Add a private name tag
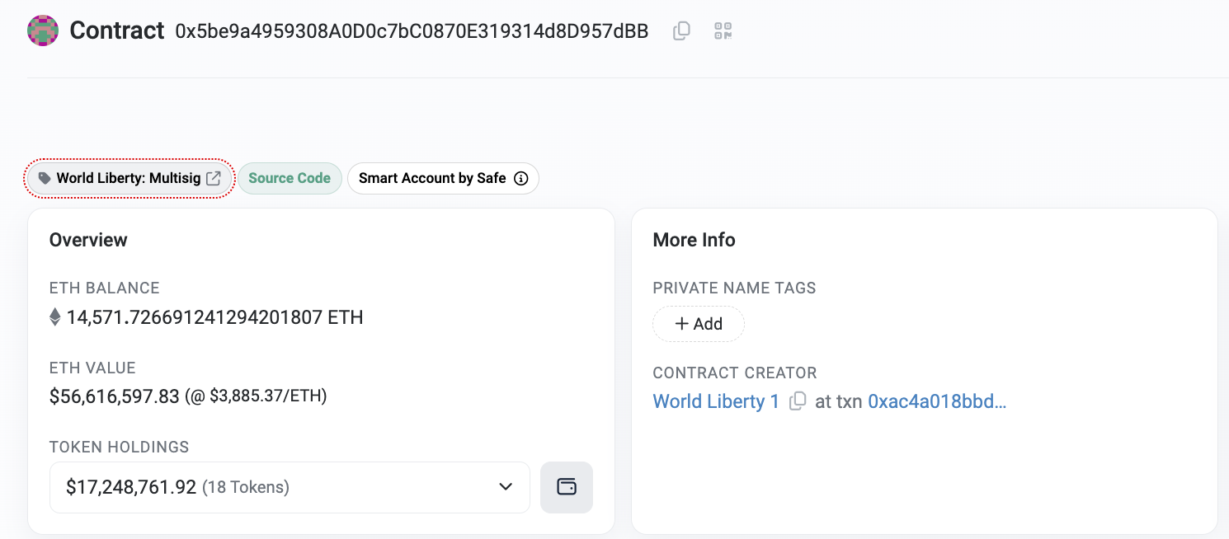The image size is (1229, 539). tap(699, 324)
